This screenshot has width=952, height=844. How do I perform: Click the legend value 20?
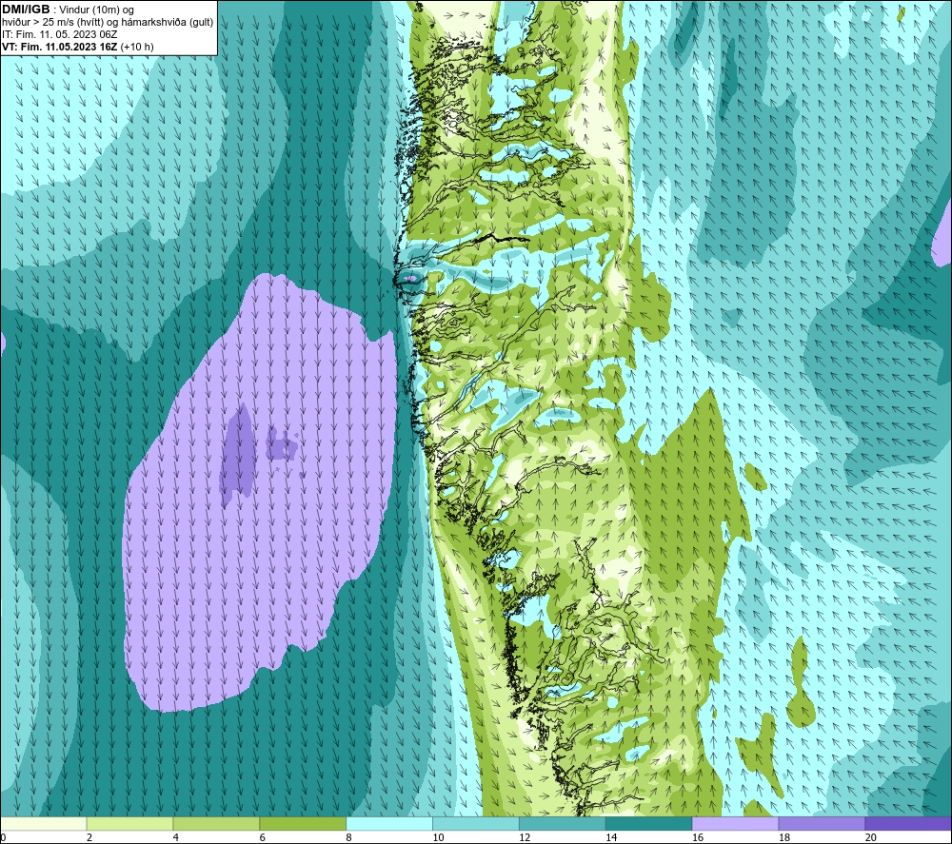(871, 838)
